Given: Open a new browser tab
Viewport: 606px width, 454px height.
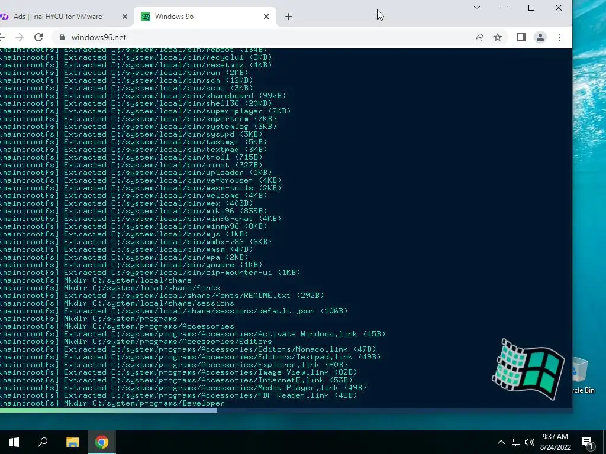Looking at the screenshot, I should [x=289, y=17].
